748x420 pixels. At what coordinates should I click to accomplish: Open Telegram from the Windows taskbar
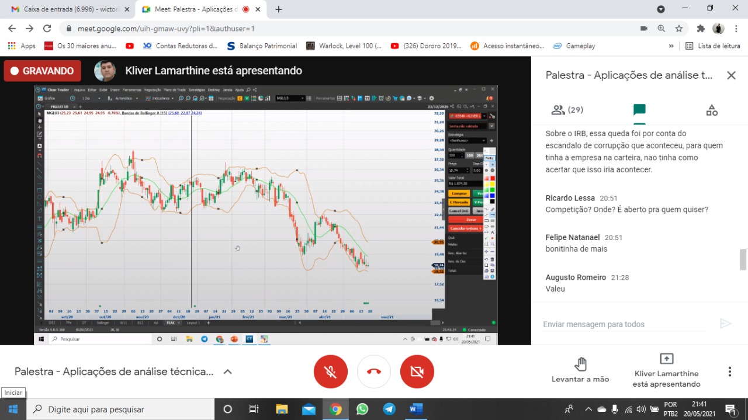pos(389,409)
